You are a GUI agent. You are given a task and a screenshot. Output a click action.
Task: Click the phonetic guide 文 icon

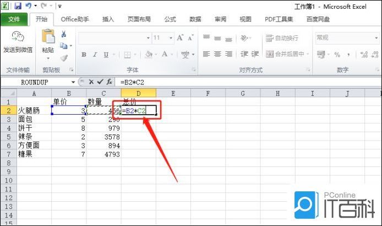pos(185,55)
